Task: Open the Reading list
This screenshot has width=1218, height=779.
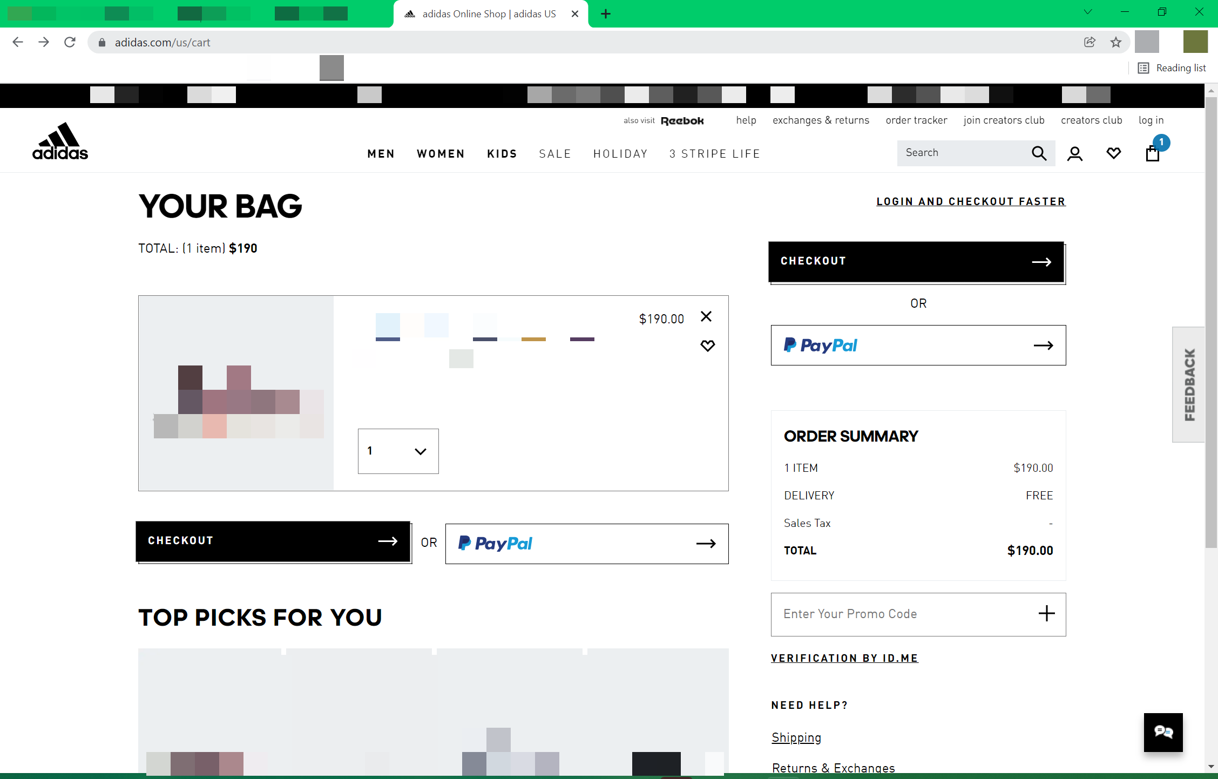Action: (1172, 68)
